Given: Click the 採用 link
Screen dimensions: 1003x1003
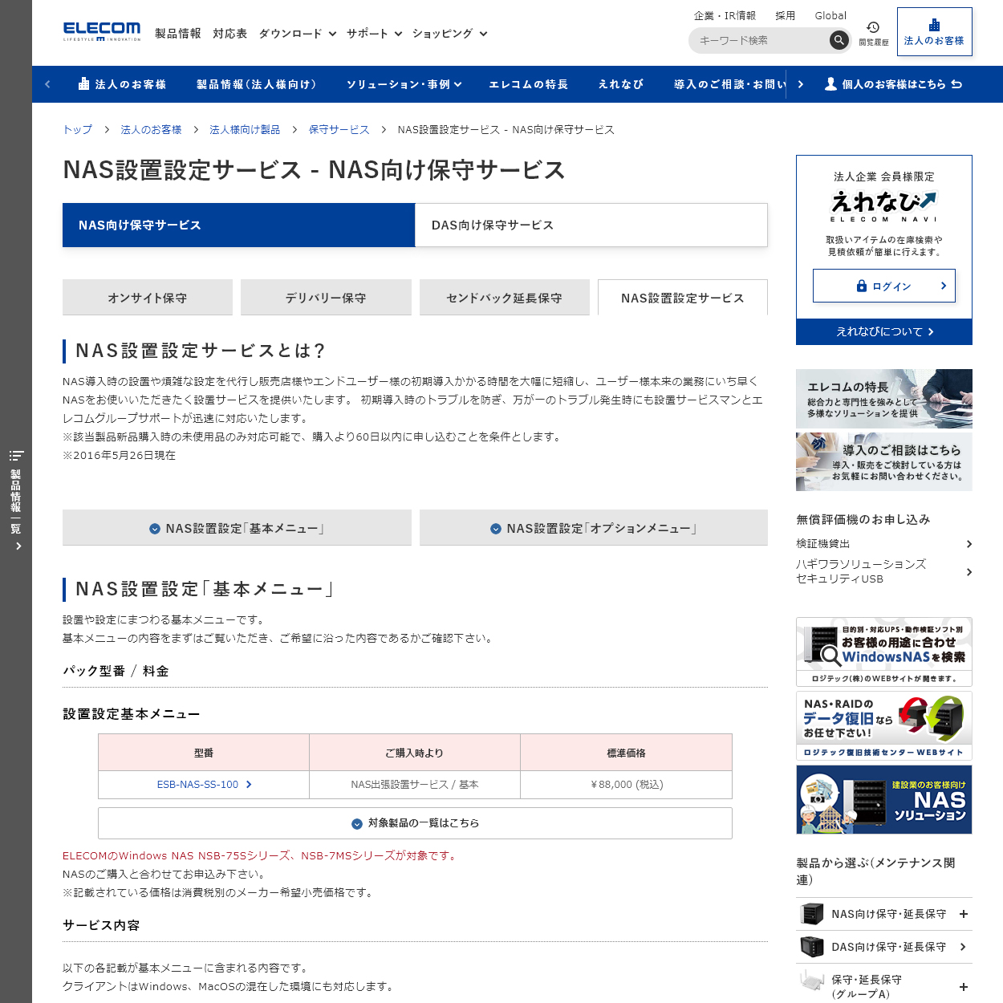Looking at the screenshot, I should [x=786, y=15].
